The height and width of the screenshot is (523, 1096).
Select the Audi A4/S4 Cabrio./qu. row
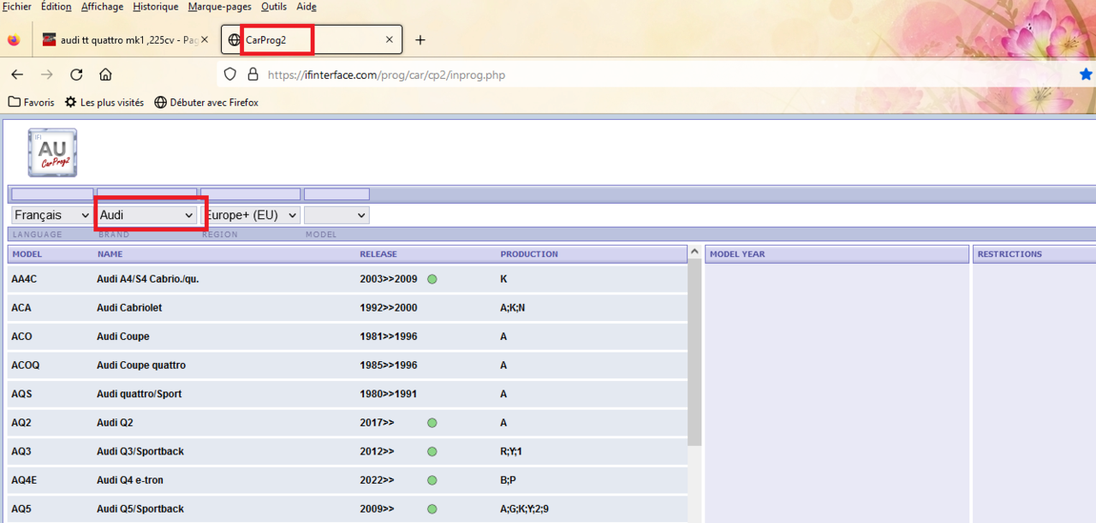pos(347,279)
